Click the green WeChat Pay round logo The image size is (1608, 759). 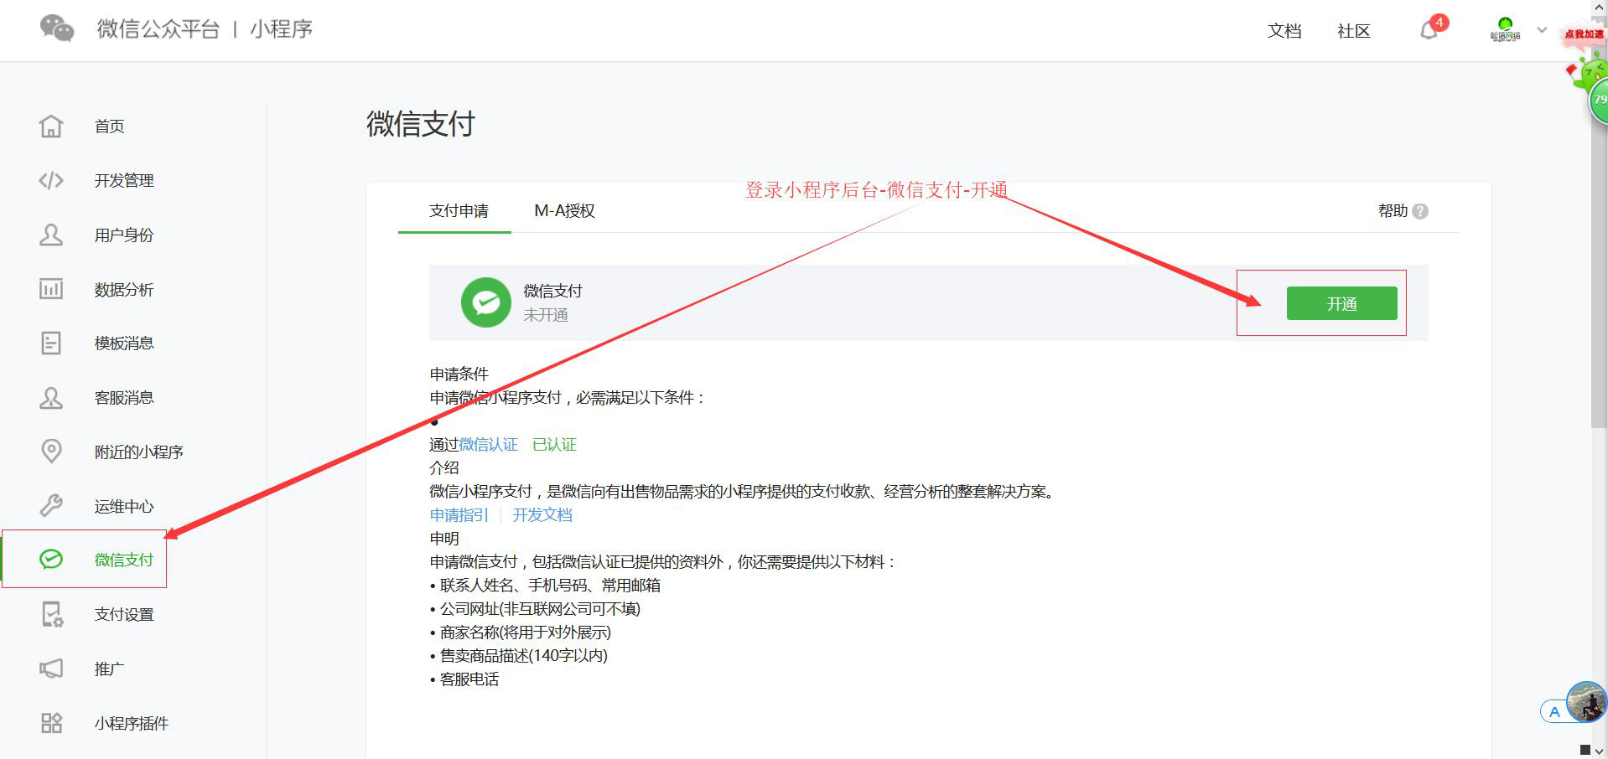[x=486, y=302]
